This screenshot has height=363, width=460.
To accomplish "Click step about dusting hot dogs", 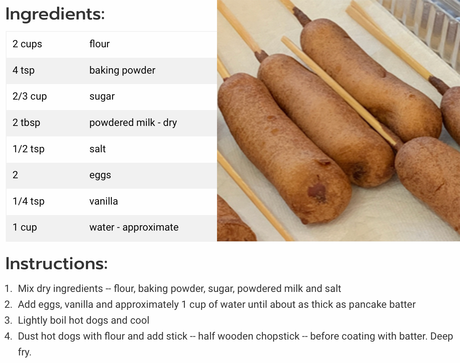I will point(235,344).
